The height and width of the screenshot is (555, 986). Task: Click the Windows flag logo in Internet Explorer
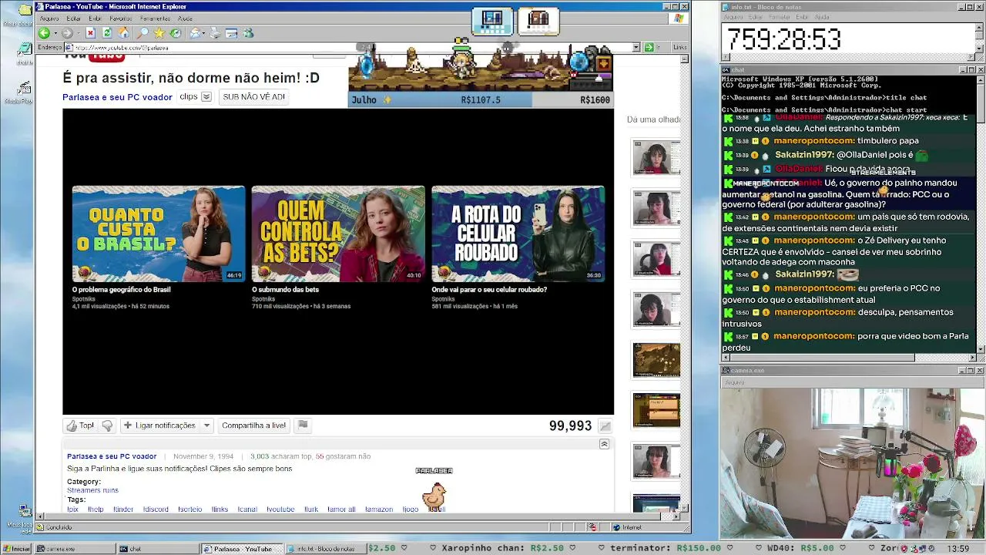pyautogui.click(x=679, y=18)
